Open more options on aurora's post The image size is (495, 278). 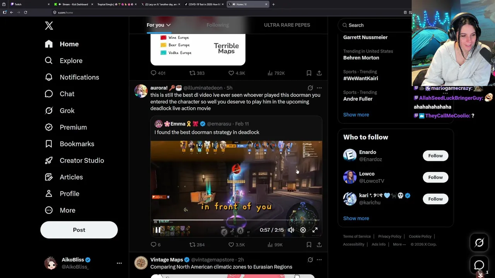coord(319,88)
